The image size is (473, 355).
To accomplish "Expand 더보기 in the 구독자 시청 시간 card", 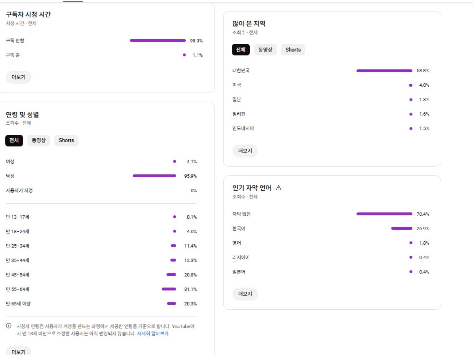I will 18,77.
